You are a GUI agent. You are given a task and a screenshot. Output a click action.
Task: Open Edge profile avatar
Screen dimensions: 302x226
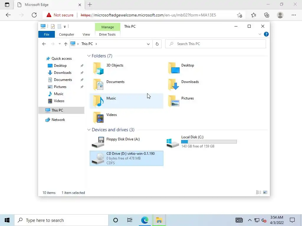pos(280,15)
